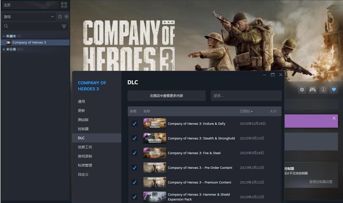This screenshot has width=343, height=203.
Task: Uncheck Endure & Defy DLC install checkbox
Action: 135,124
